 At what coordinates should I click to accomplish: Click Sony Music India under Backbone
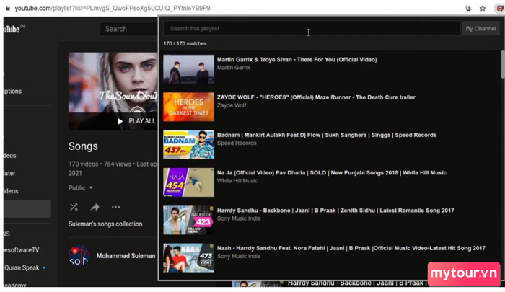point(239,218)
